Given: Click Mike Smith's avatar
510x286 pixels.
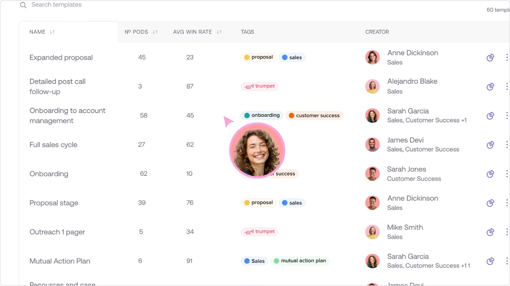Looking at the screenshot, I should (x=372, y=232).
